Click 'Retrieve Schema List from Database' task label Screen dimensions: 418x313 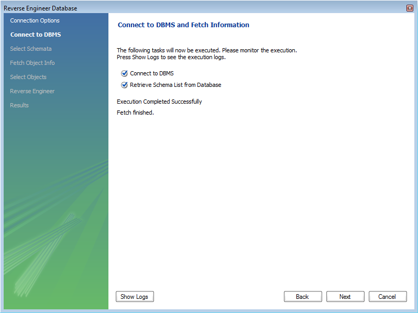[175, 85]
